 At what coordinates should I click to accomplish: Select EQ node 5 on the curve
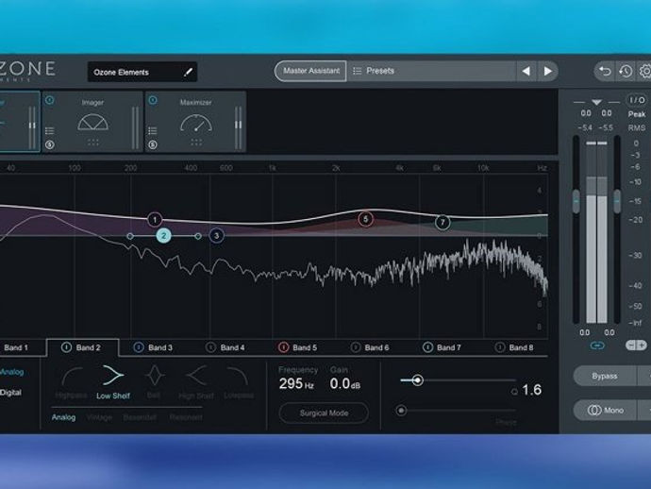(x=365, y=219)
